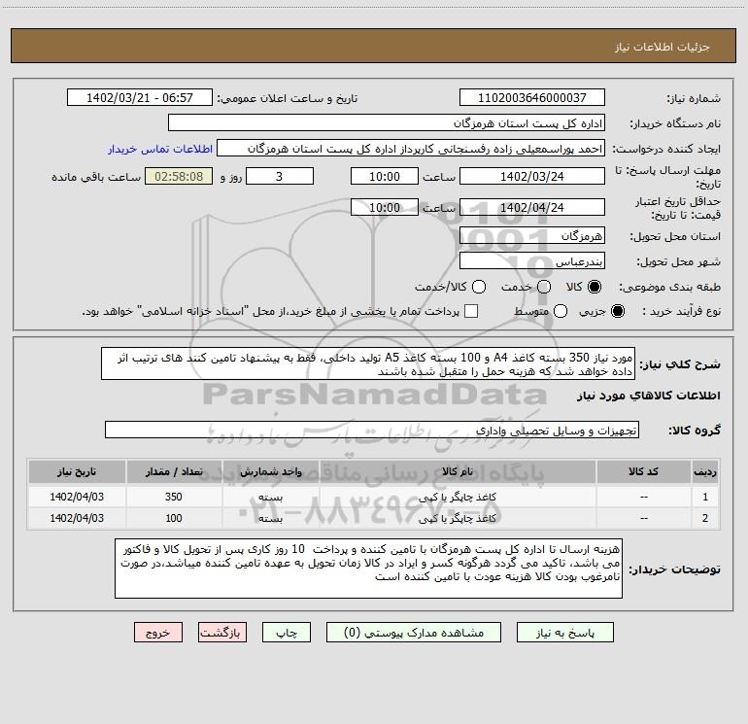Screen dimensions: 748x724
Task: Click the استان محل تحویل field هرمزگان
Action: click(532, 235)
